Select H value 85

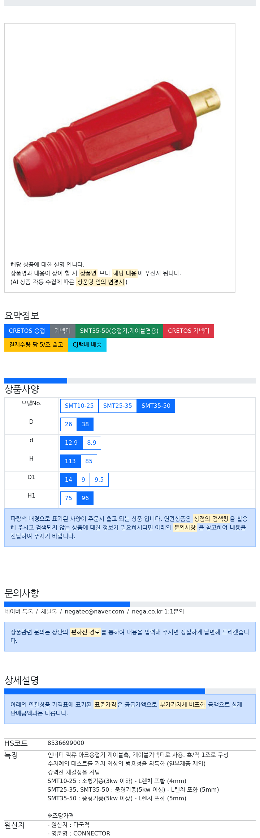(x=89, y=461)
